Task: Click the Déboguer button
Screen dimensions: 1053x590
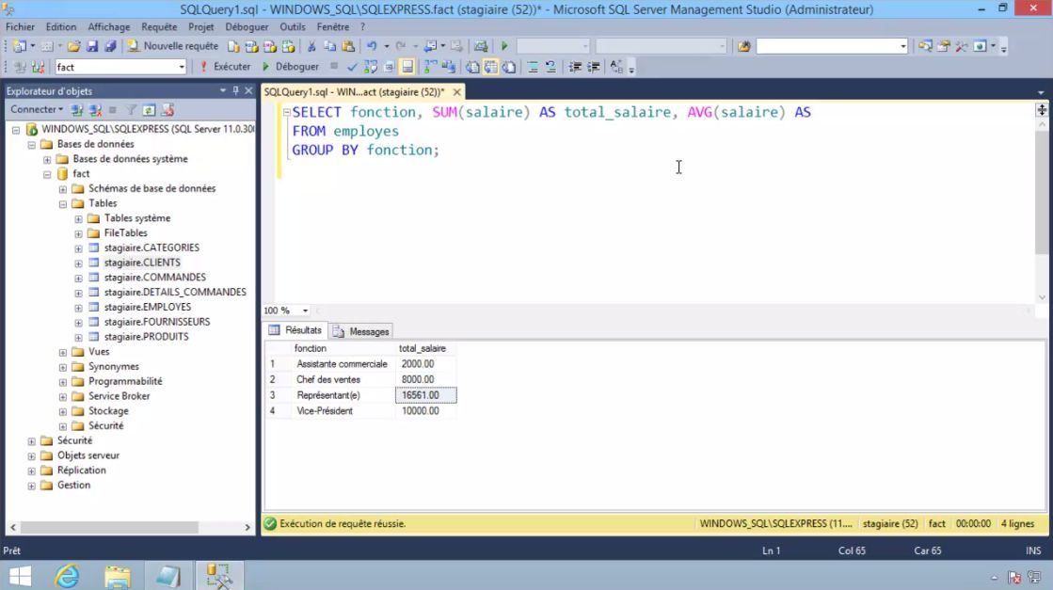Action: 290,67
